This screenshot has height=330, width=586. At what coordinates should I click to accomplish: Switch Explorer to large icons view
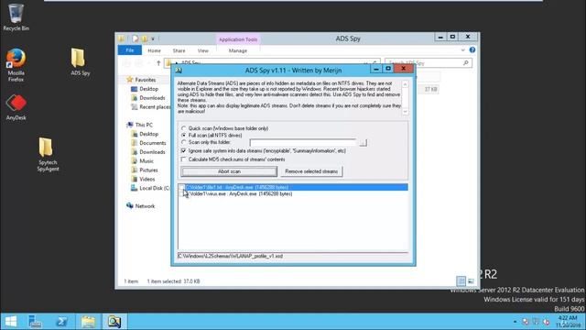(471, 281)
